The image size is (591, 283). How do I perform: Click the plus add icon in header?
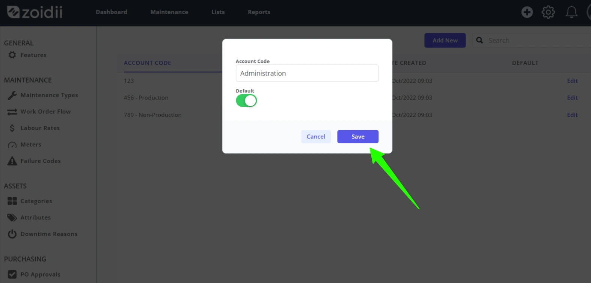pos(527,12)
